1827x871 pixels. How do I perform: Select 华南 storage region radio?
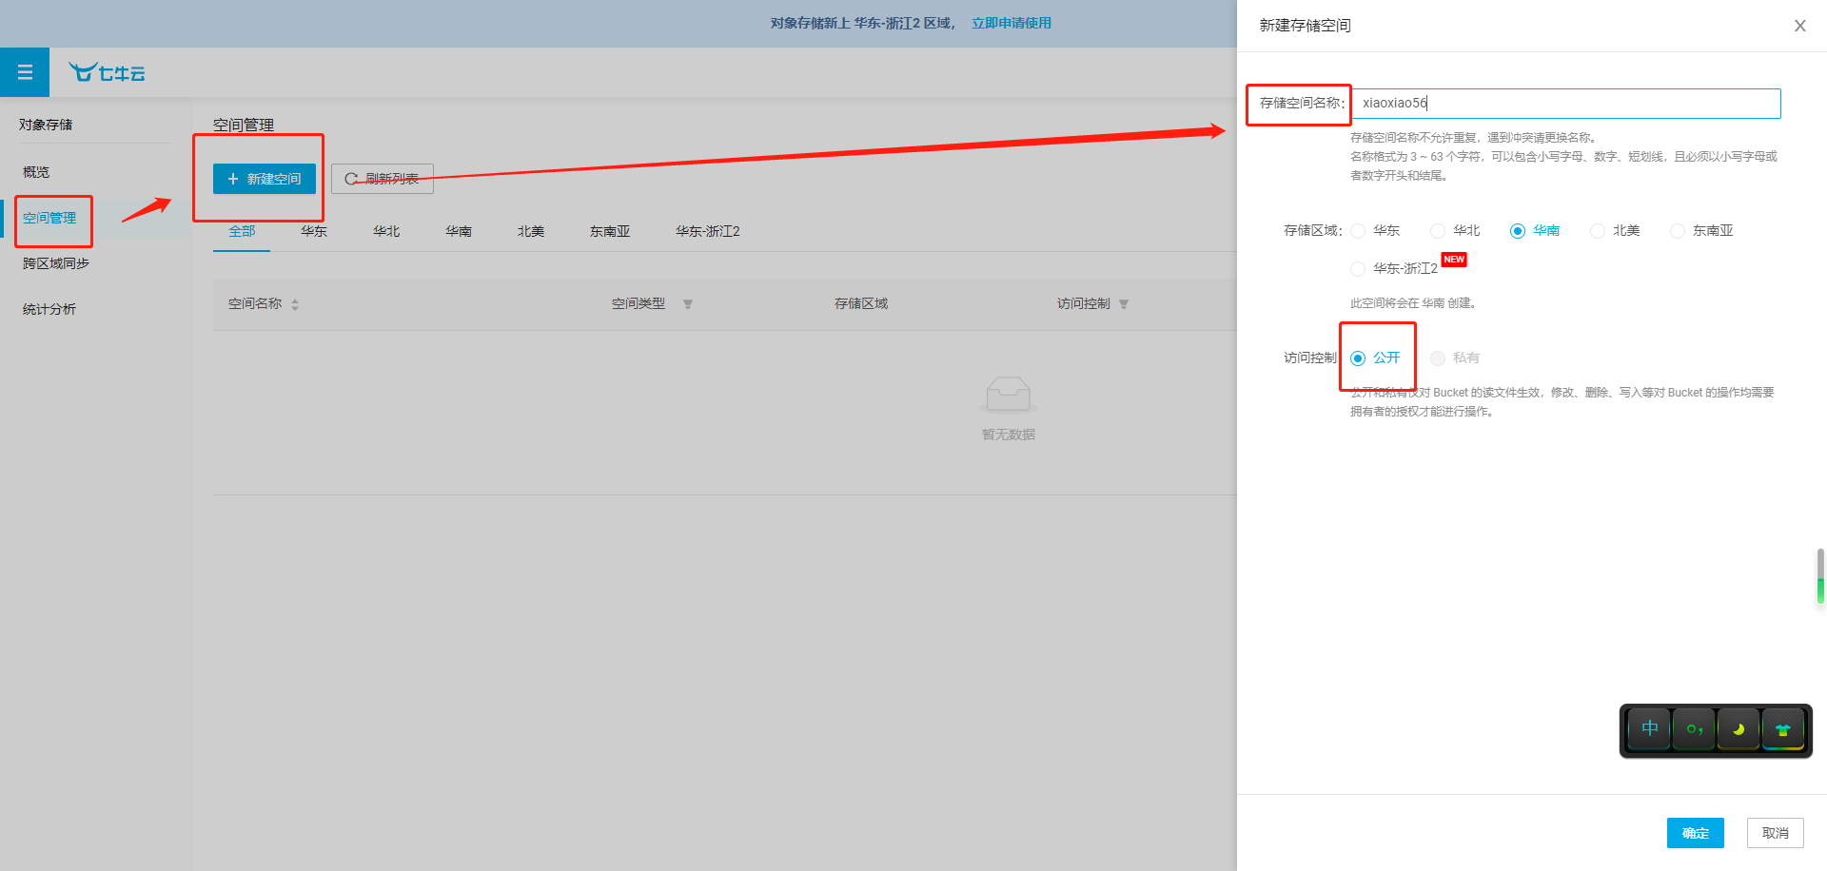[x=1518, y=231]
